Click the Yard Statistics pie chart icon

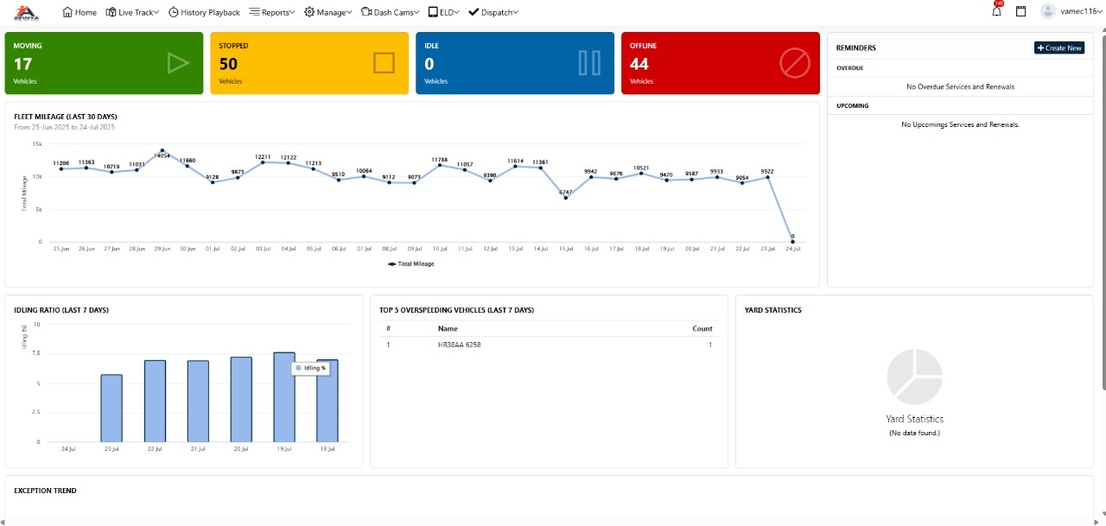coord(914,377)
